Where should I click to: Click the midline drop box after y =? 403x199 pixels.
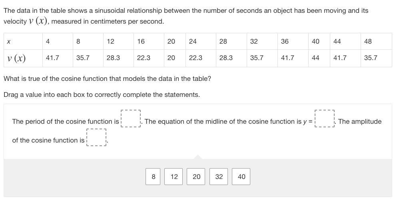[324, 119]
